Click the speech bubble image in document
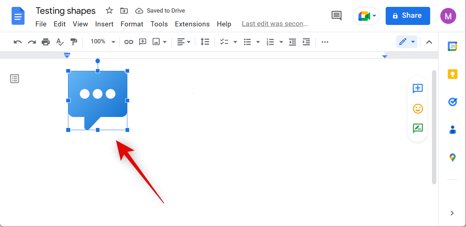This screenshot has height=227, width=466. tap(98, 100)
